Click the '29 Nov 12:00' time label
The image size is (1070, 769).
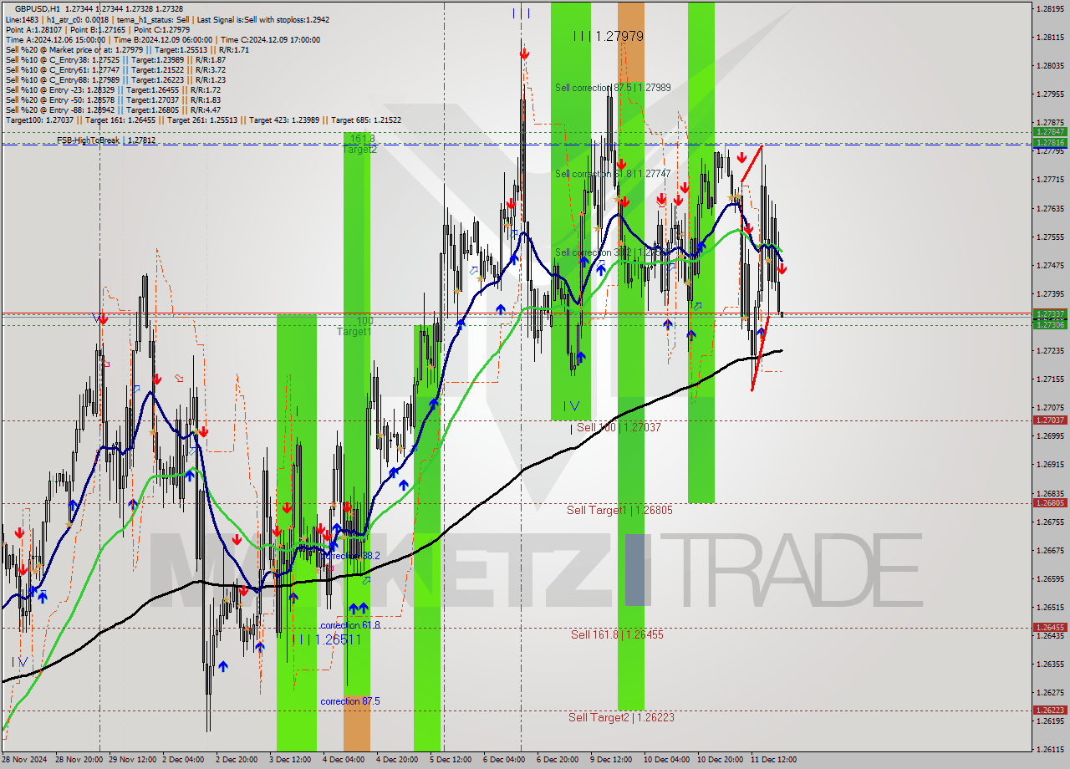tap(131, 760)
